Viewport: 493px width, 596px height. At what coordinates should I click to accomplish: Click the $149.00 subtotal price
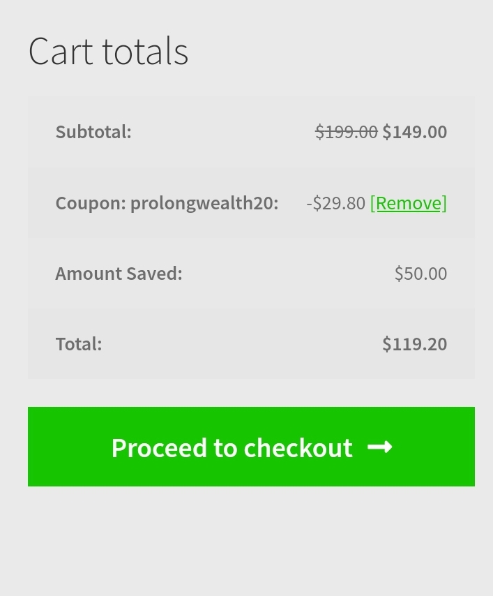(414, 132)
